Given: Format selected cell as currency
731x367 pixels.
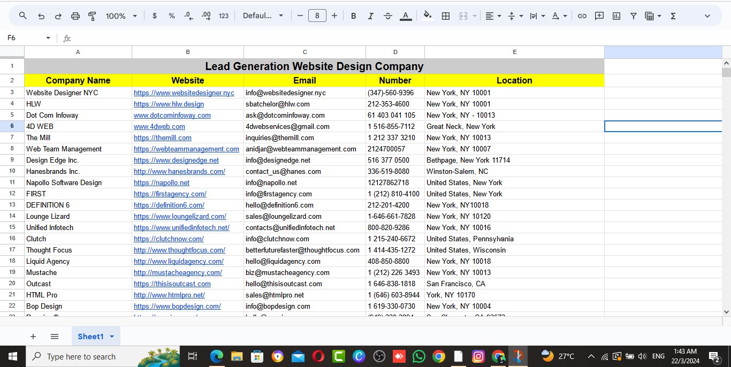Looking at the screenshot, I should [155, 16].
